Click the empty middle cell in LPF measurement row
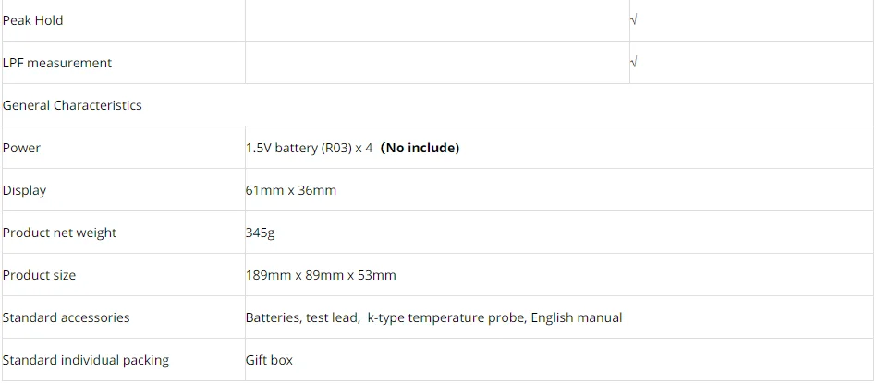 (437, 63)
